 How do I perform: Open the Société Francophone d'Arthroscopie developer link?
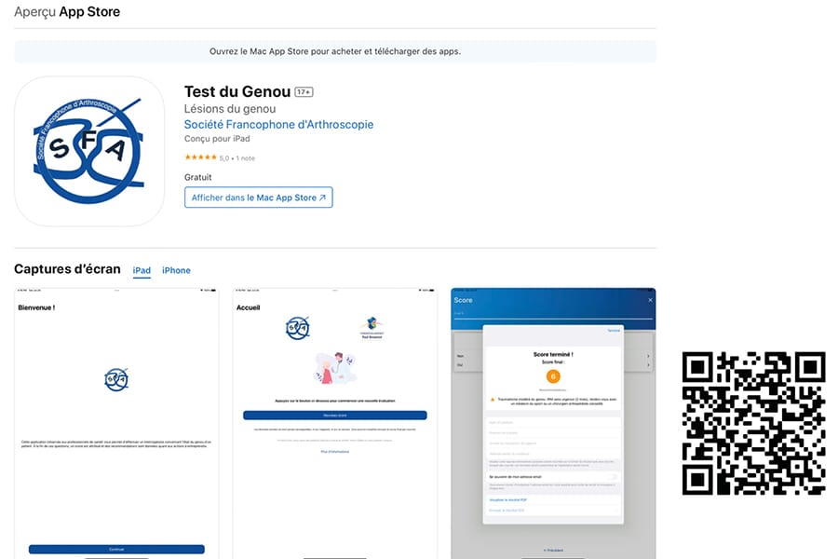pos(278,125)
